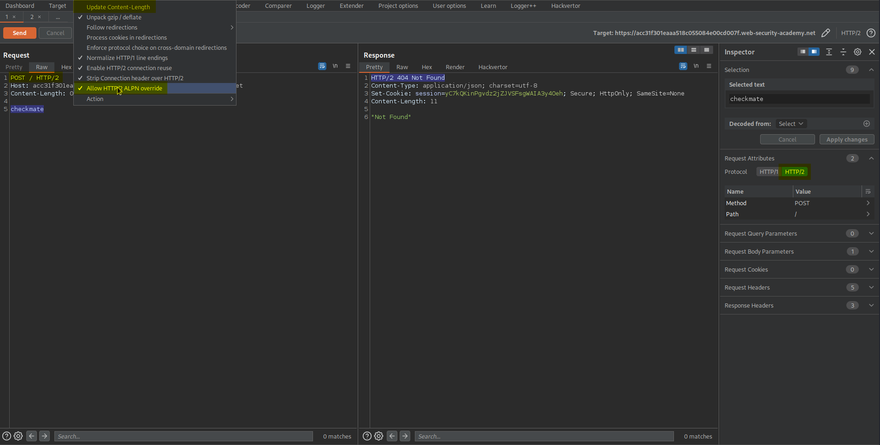This screenshot has height=445, width=880.
Task: Expand Request Cookies section
Action: (x=871, y=269)
